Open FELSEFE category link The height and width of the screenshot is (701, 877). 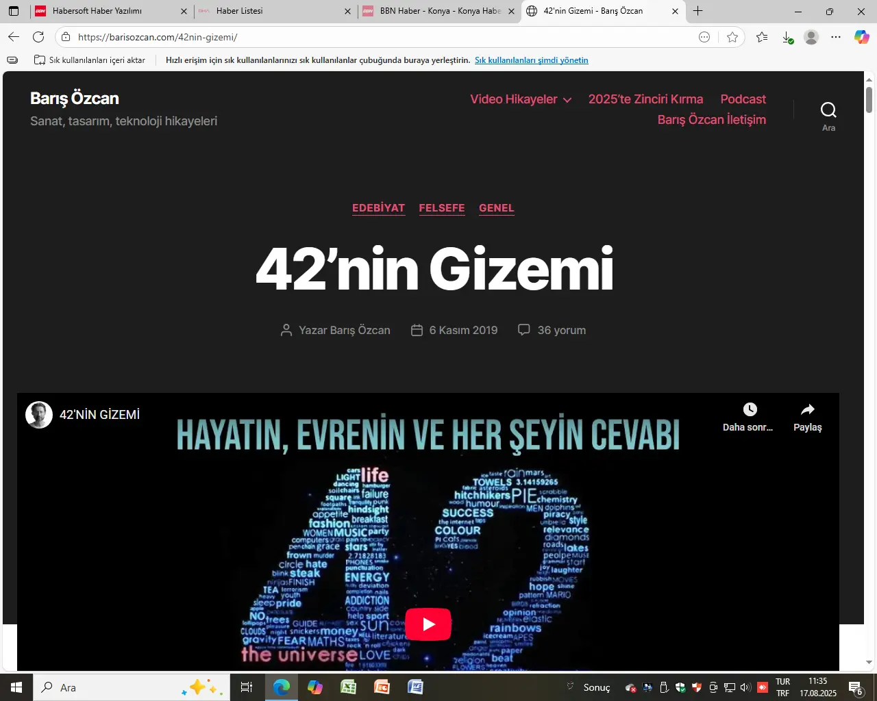442,208
